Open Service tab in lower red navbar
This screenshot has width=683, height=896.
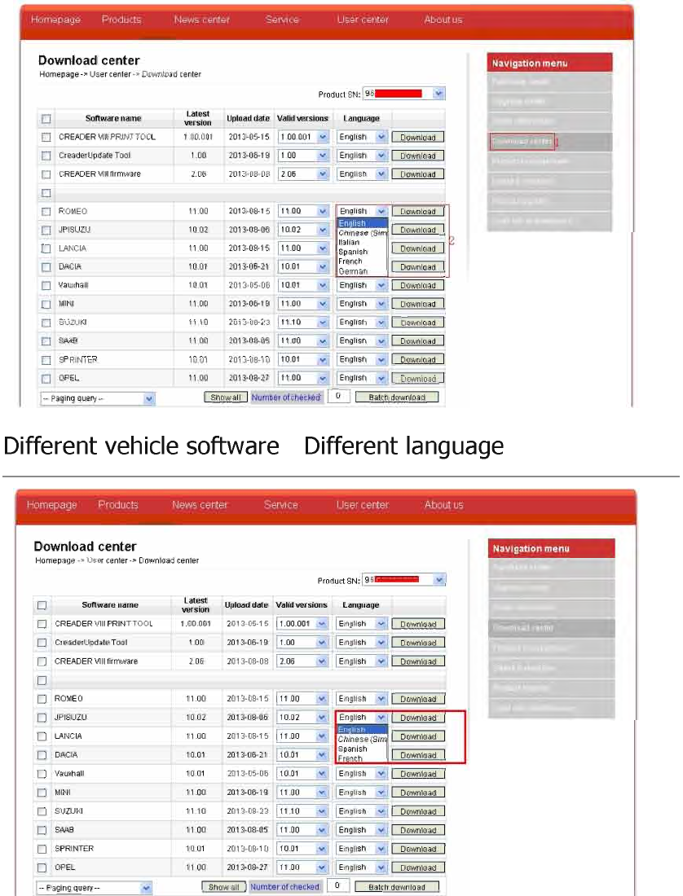pos(280,504)
